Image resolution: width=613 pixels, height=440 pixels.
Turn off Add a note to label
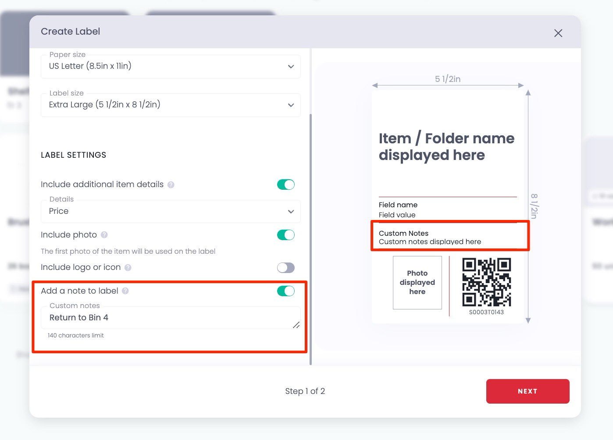[x=286, y=291]
